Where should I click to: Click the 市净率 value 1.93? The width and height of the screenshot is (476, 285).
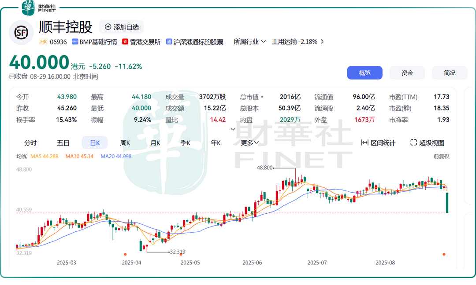tap(443, 120)
